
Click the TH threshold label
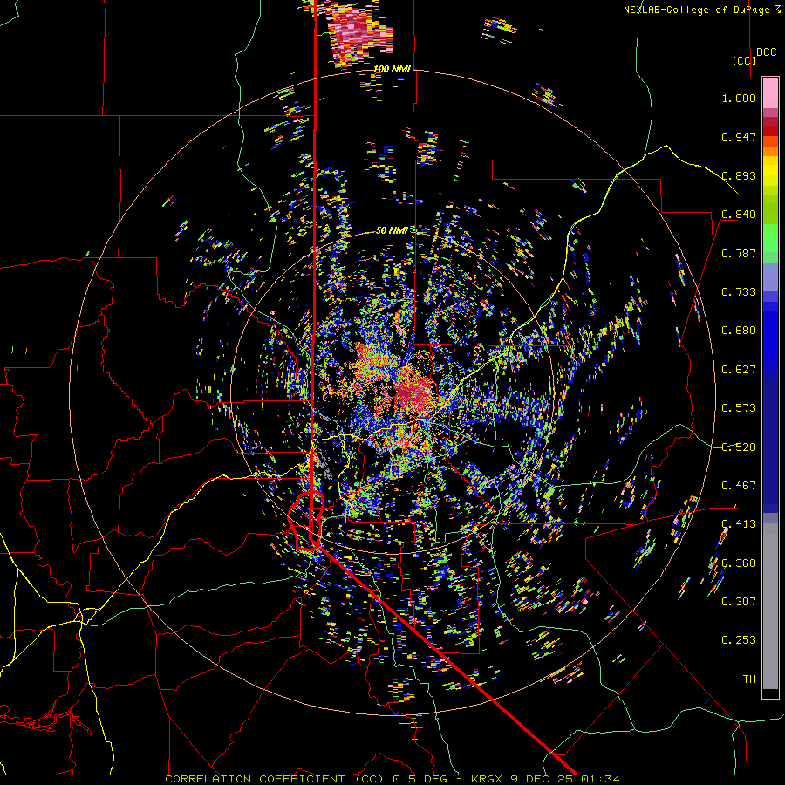point(749,679)
